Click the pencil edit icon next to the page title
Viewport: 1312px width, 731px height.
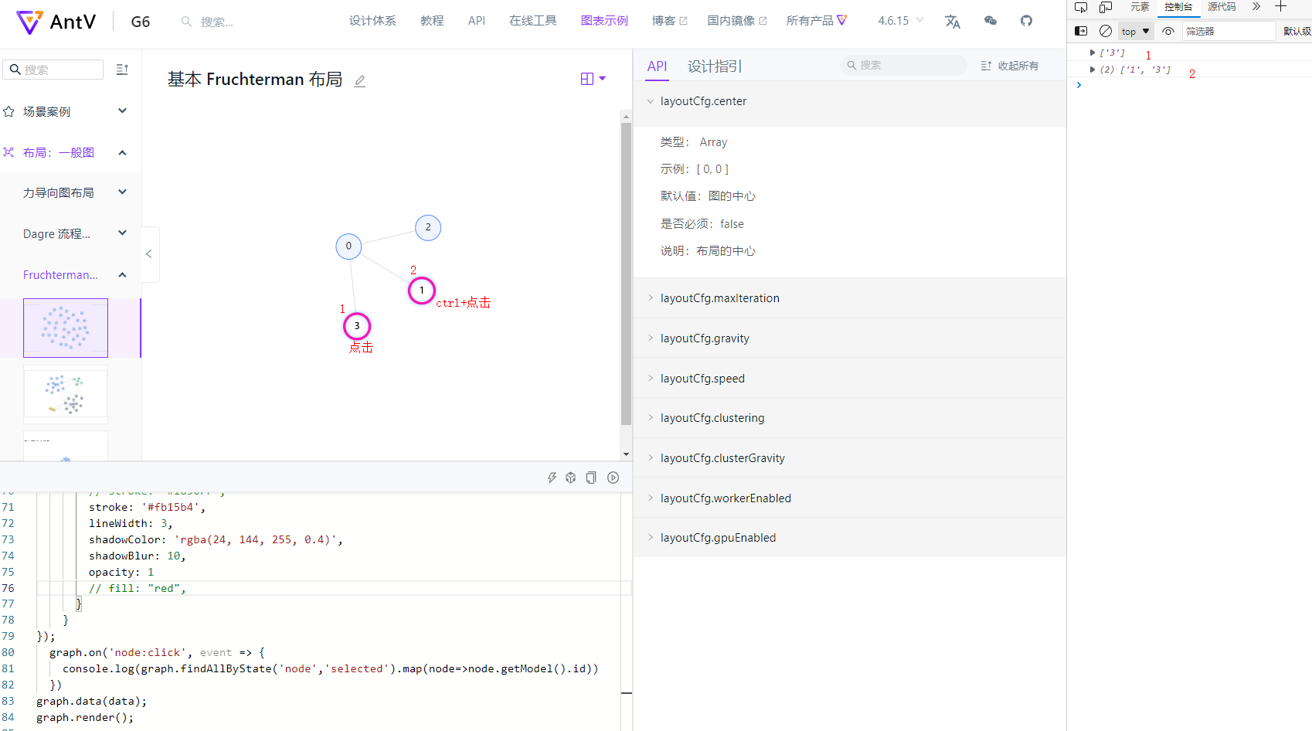(359, 80)
